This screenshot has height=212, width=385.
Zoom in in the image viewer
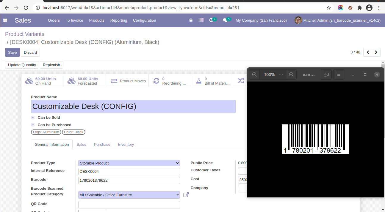point(291,75)
